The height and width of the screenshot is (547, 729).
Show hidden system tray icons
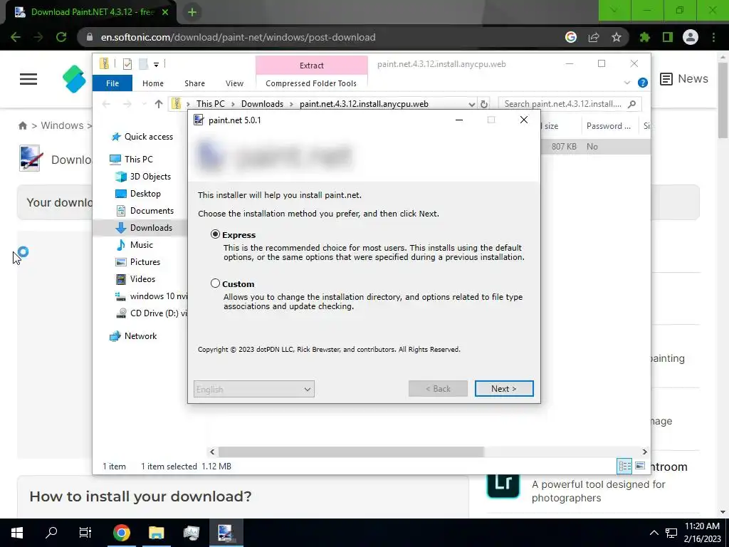pos(654,533)
